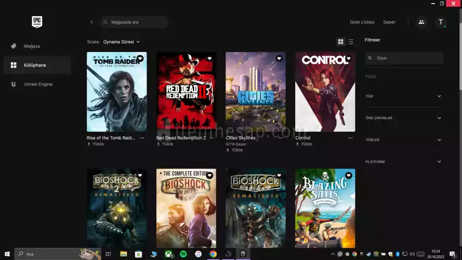Open Unreal Engine in the sidebar
This screenshot has height=260, width=462.
(x=37, y=84)
